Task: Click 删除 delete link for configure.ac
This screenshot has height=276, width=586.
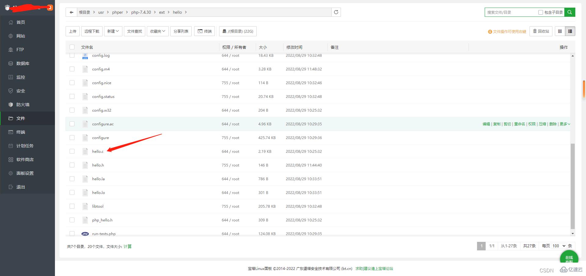Action: (553, 124)
